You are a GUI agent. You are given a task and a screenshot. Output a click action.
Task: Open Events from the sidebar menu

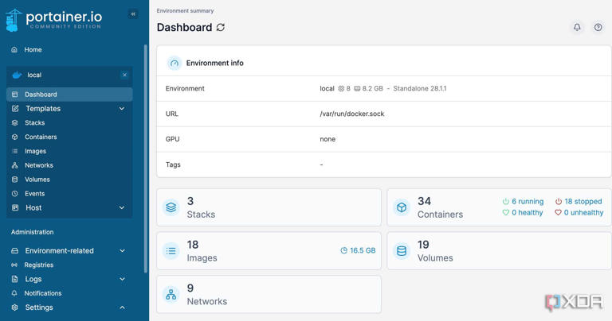pyautogui.click(x=35, y=193)
